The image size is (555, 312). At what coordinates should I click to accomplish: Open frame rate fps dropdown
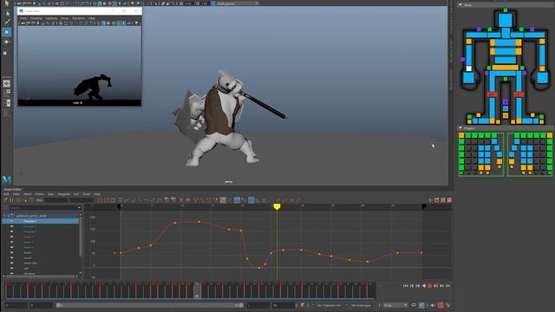pos(395,305)
